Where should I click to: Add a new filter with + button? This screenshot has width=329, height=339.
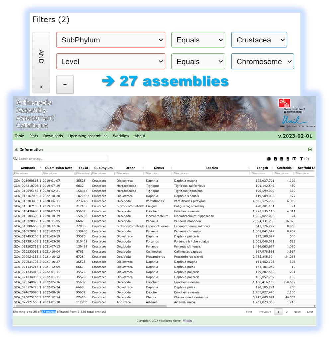[x=65, y=85]
